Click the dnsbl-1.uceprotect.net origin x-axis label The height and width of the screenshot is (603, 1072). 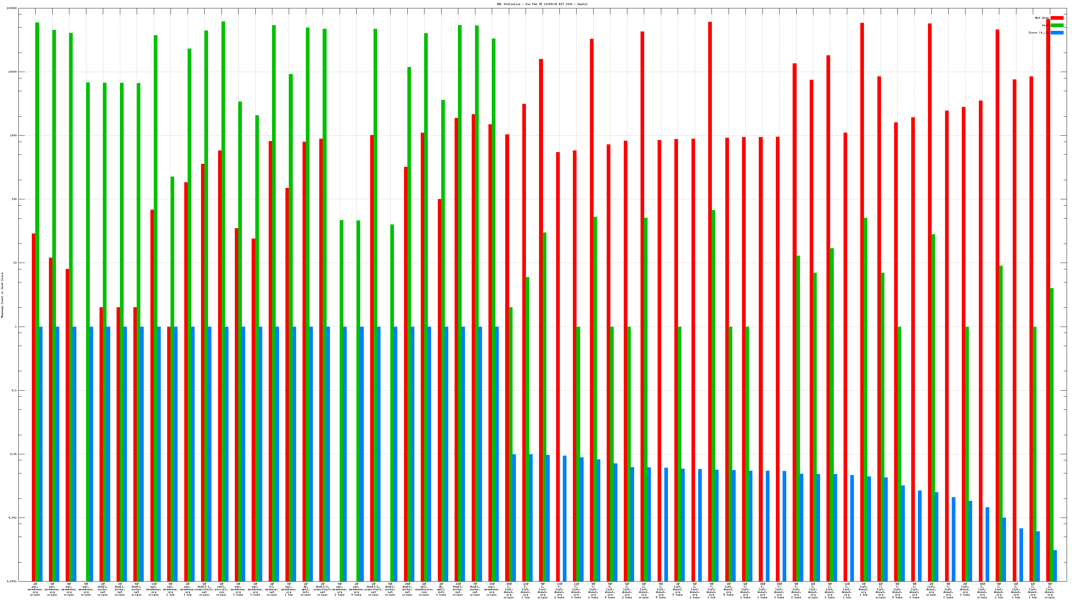point(204,589)
